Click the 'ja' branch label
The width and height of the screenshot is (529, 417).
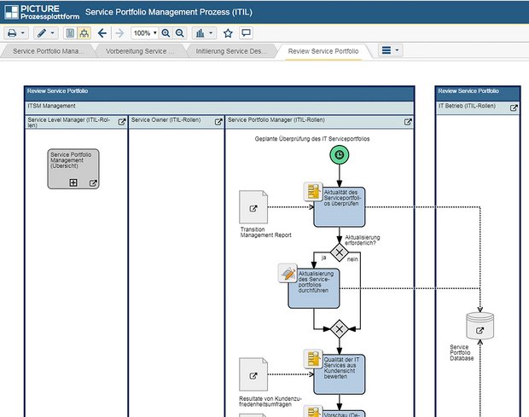[x=323, y=258]
